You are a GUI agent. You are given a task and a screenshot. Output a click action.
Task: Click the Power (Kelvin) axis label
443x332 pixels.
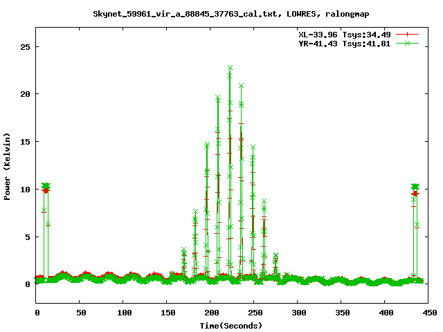click(x=7, y=167)
